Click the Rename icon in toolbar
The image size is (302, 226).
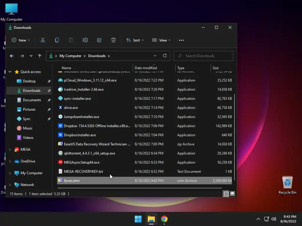pyautogui.click(x=85, y=40)
